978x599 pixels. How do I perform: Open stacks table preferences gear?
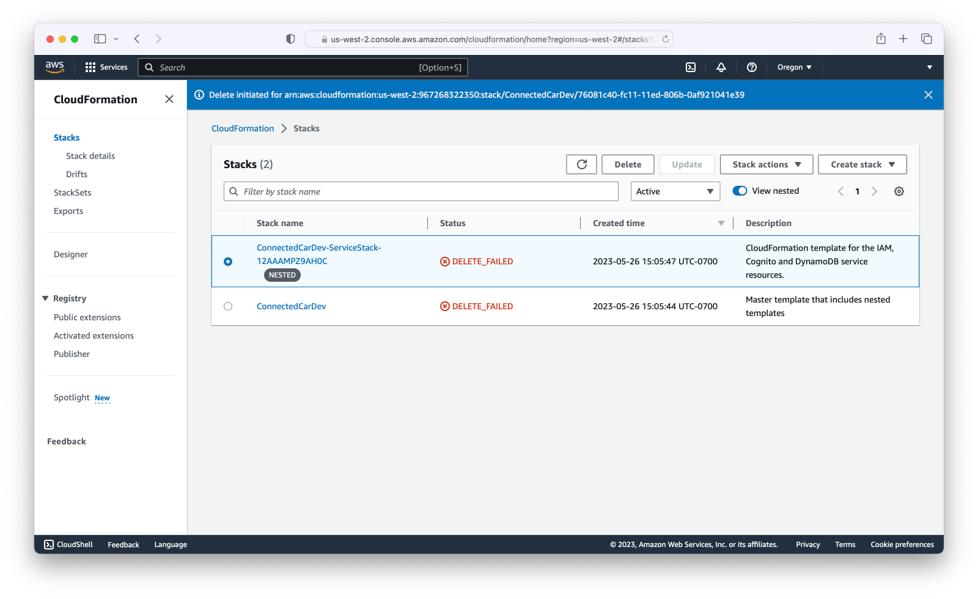click(x=899, y=191)
